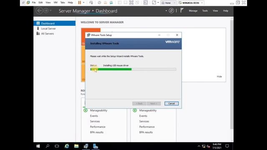This screenshot has height=150, width=267.
Task: Go forward in Server Manager
Action: point(46,11)
